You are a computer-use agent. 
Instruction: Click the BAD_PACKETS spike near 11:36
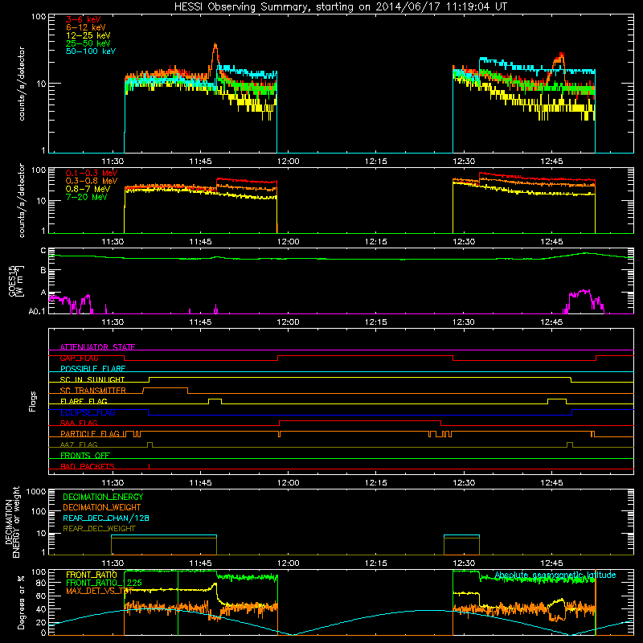click(149, 466)
